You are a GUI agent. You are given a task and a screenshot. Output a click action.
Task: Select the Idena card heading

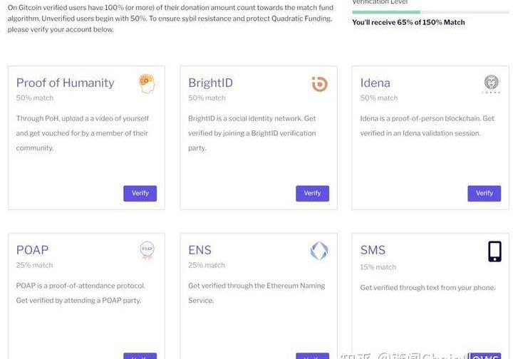pos(375,83)
